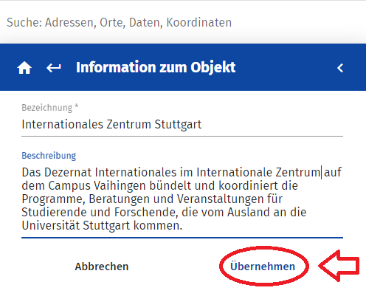Focus the Suche address search field
This screenshot has width=366, height=299.
click(x=183, y=22)
